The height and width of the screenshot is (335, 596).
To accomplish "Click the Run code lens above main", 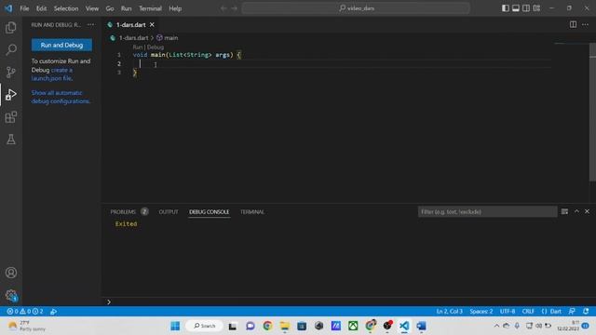I will [138, 47].
